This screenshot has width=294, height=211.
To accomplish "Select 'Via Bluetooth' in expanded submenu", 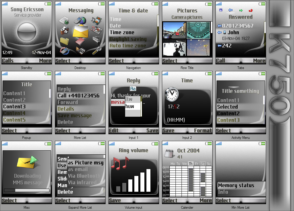I will pos(86,176).
